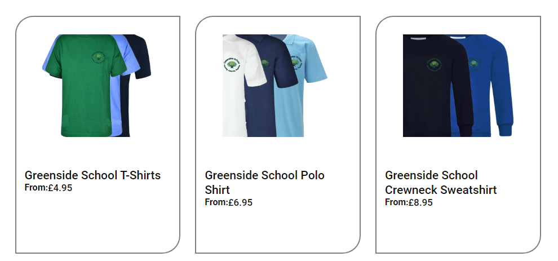Click the Greenside School Polo Shirt title

(265, 182)
